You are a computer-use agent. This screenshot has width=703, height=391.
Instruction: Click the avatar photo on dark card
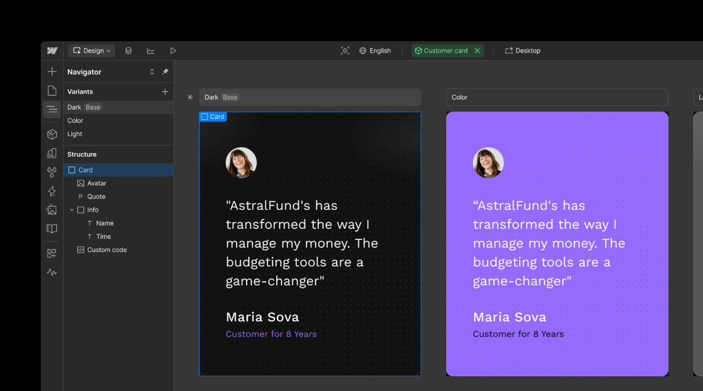click(x=241, y=163)
